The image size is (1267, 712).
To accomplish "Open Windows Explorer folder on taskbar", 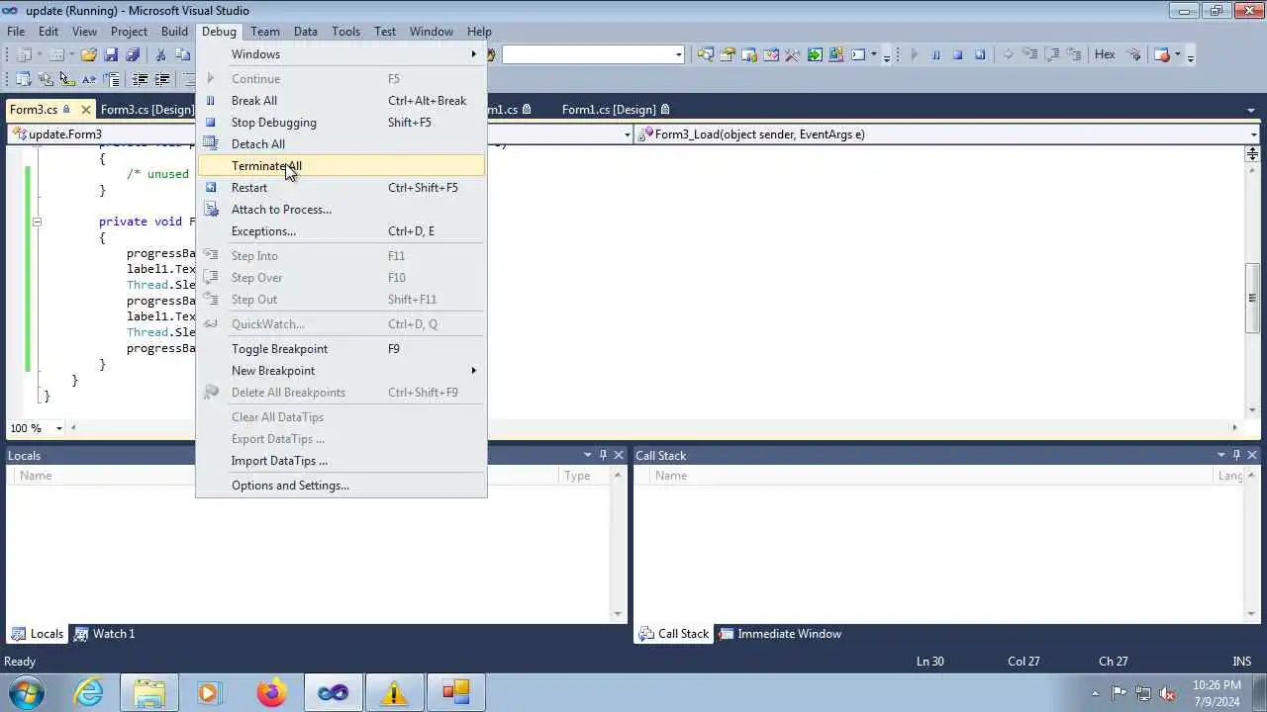I will click(149, 692).
